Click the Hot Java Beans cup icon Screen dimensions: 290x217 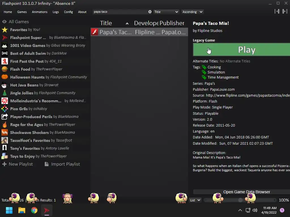click(5, 85)
